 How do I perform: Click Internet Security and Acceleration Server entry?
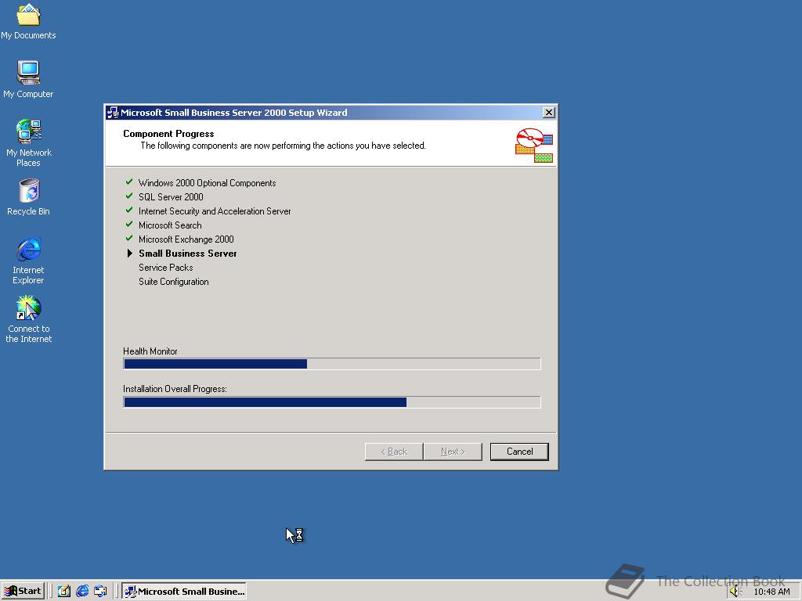(x=215, y=211)
